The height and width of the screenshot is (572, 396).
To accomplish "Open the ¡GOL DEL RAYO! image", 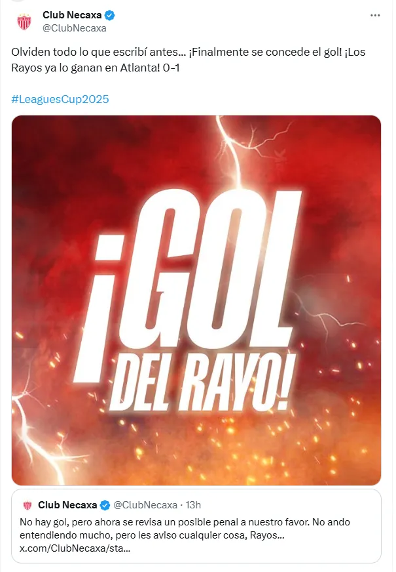I will tap(196, 300).
